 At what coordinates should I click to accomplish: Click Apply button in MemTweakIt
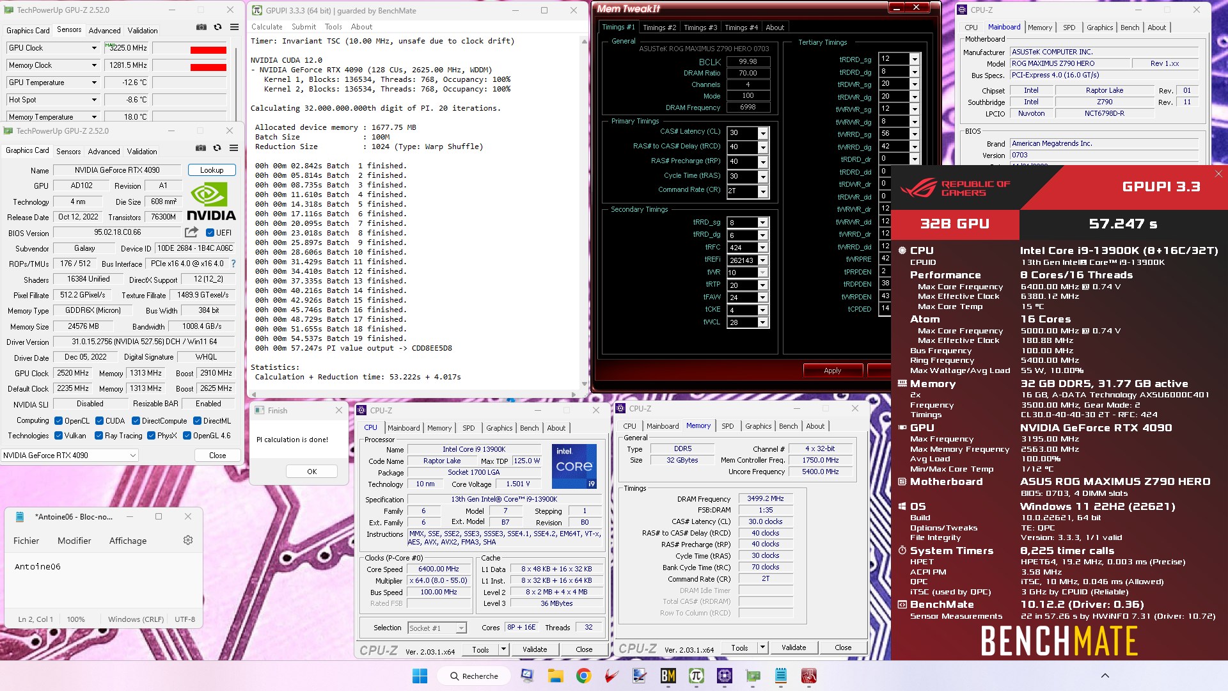833,370
